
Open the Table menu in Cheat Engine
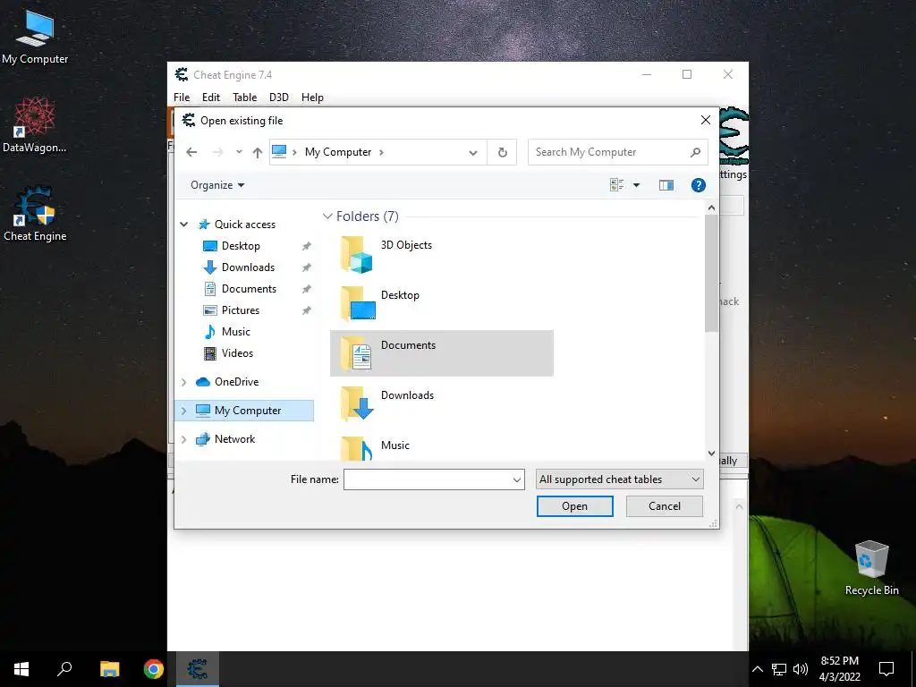(x=244, y=98)
